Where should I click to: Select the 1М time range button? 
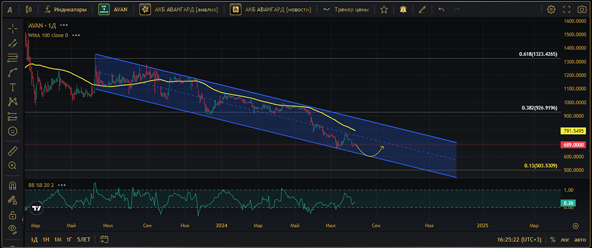58,239
